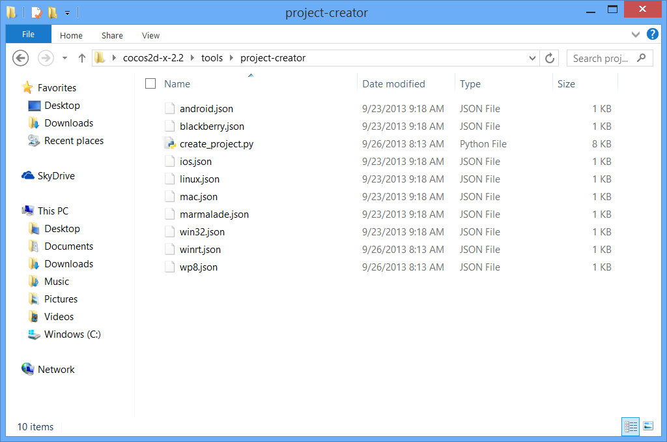
Task: Click the 8 KB size cell
Action: 601,144
